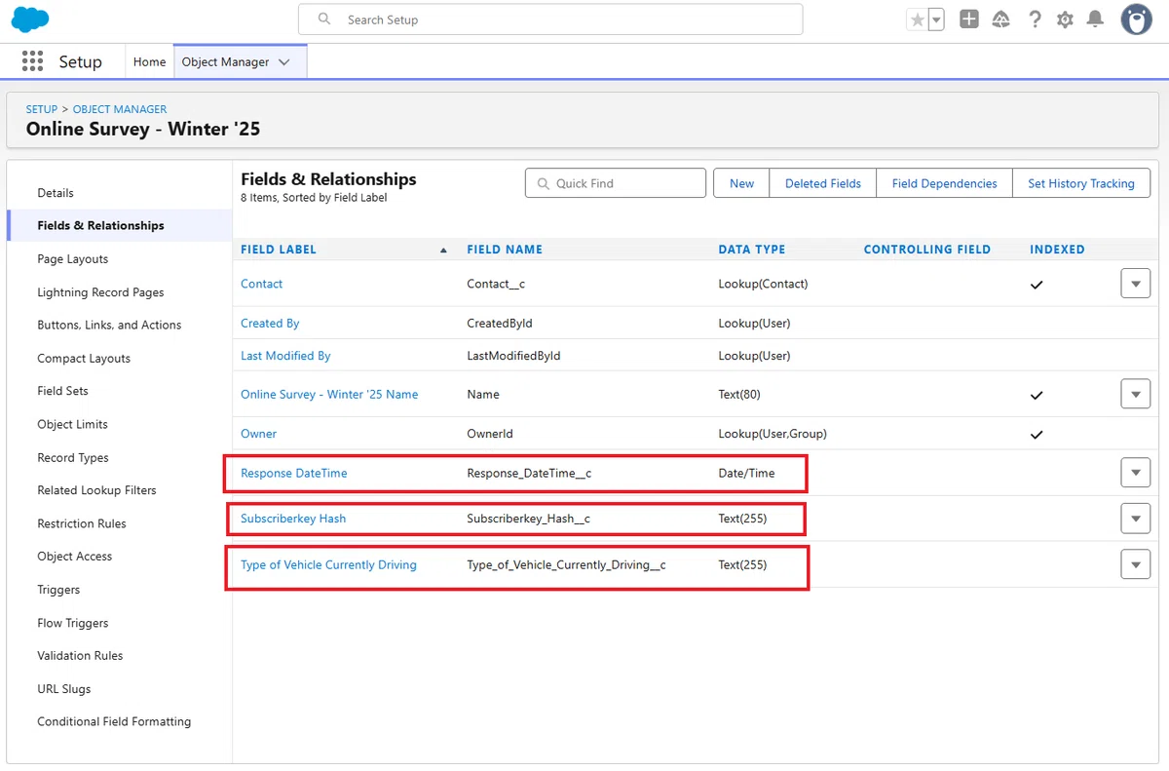
Task: Click the Deleted Fields button
Action: tap(823, 183)
